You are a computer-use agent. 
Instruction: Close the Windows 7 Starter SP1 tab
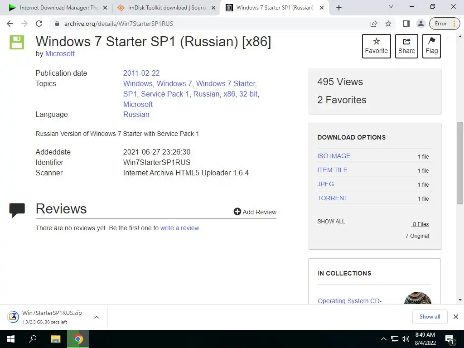click(x=322, y=8)
